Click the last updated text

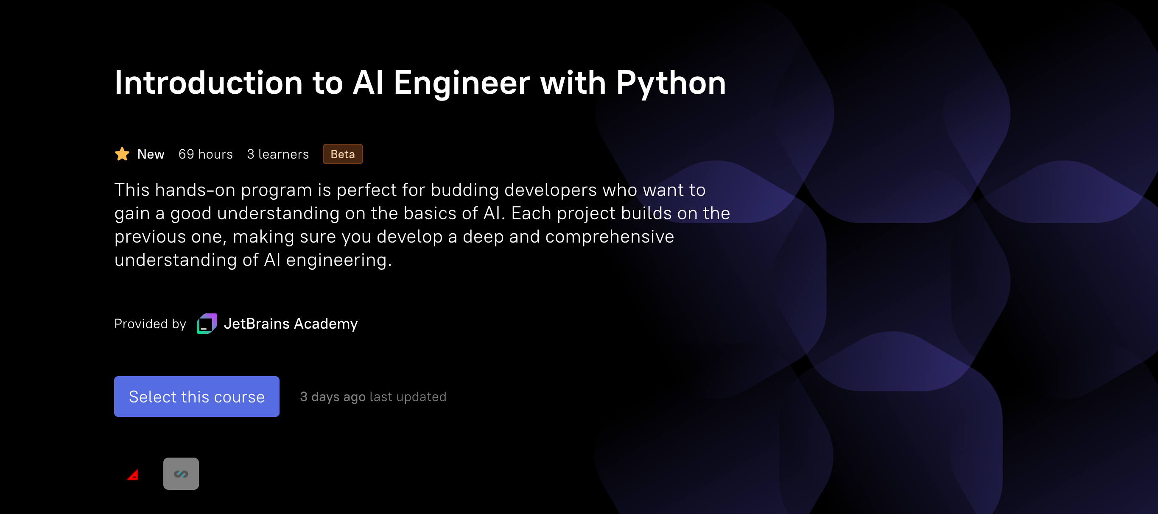pos(408,397)
